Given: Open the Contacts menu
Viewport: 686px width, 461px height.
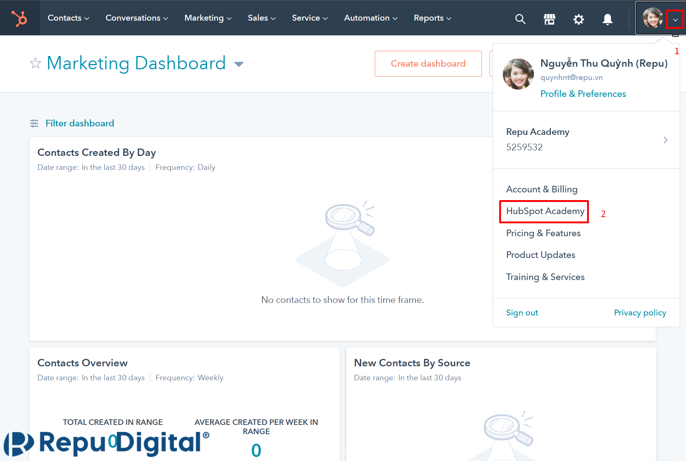Looking at the screenshot, I should point(68,18).
